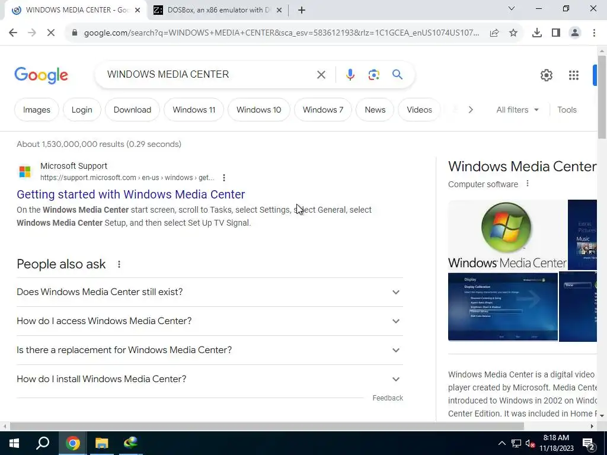Open Google quick settings gear

[546, 75]
